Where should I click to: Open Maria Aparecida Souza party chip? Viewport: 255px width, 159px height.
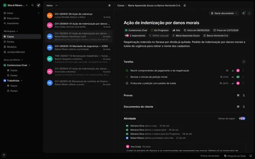click(186, 36)
